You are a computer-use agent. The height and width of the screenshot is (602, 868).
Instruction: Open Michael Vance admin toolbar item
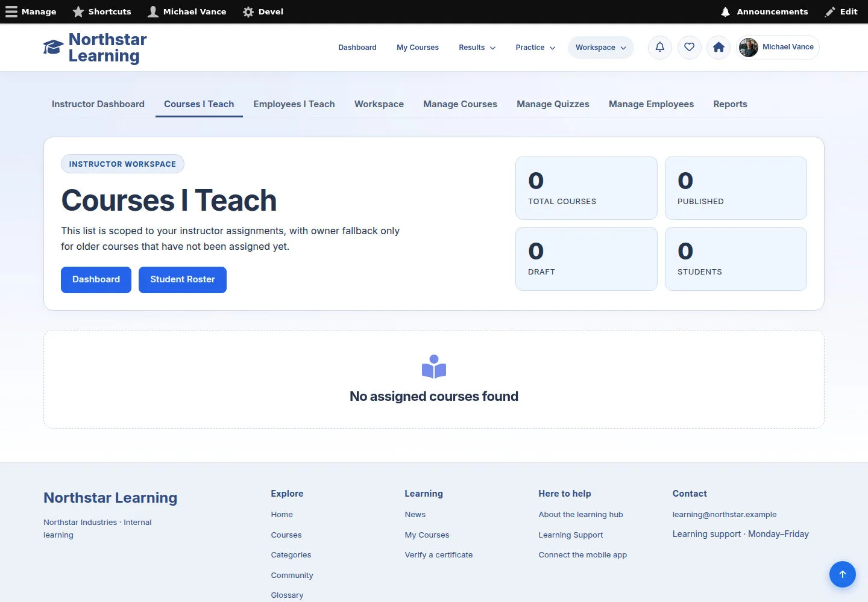click(x=187, y=11)
